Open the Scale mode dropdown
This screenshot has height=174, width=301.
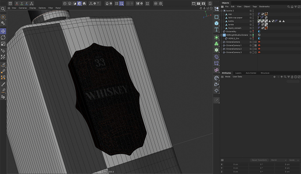pos(294,160)
